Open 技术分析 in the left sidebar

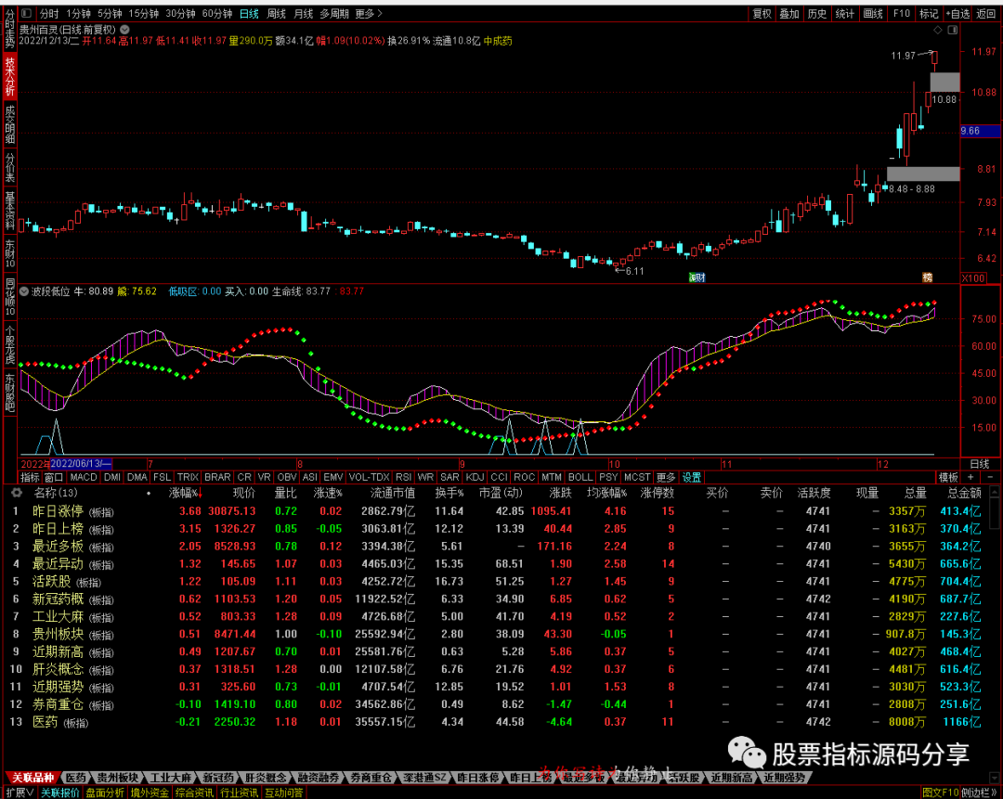(x=10, y=76)
